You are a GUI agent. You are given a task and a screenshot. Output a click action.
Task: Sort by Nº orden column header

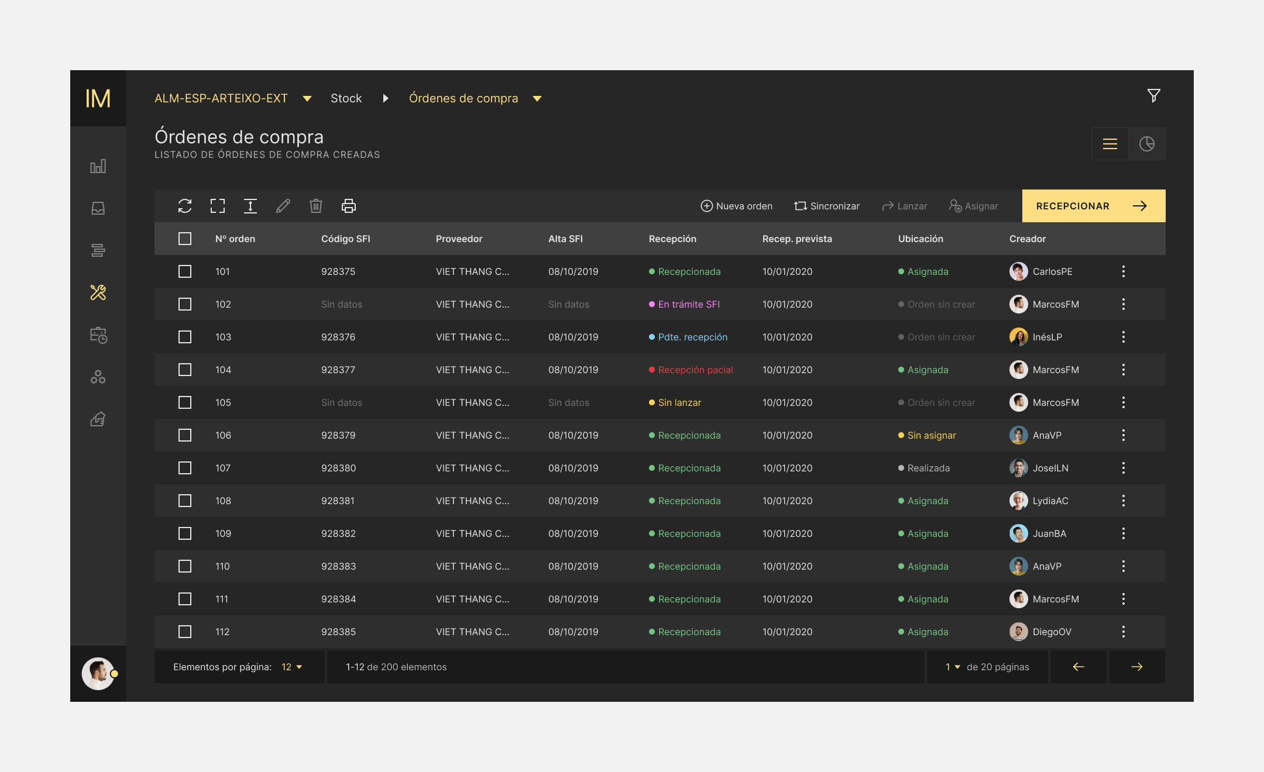click(x=235, y=239)
